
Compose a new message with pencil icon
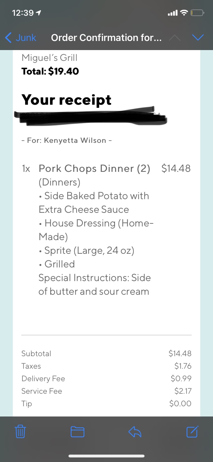[192, 431]
